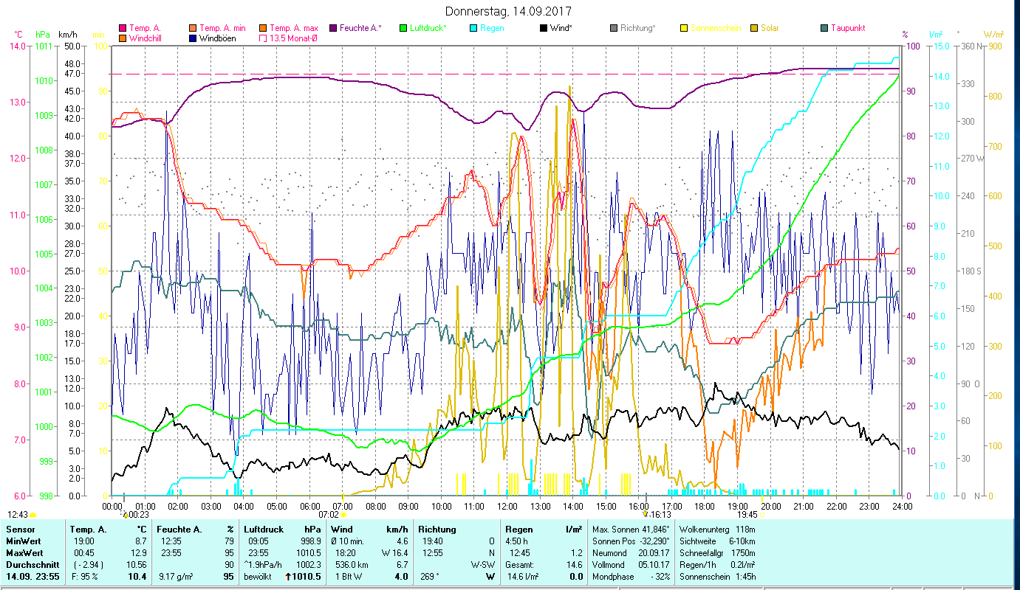Image resolution: width=1020 pixels, height=590 pixels.
Task: Click the green Luftdruck legend swatch
Action: coord(403,28)
